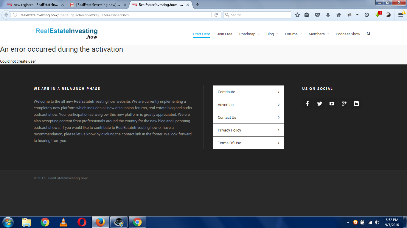Save page to Pocket icon
407x228 pixels.
click(x=317, y=15)
